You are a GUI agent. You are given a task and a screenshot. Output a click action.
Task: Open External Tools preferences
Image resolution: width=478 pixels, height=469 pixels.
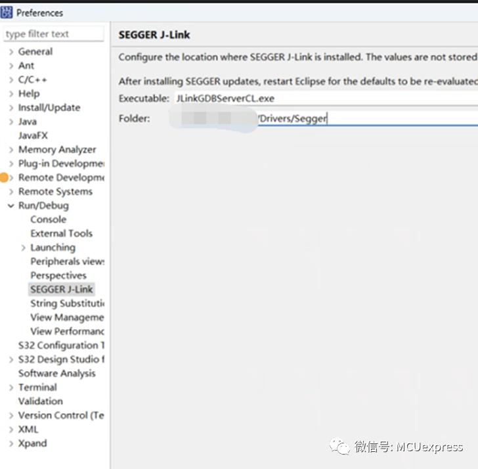(x=61, y=234)
